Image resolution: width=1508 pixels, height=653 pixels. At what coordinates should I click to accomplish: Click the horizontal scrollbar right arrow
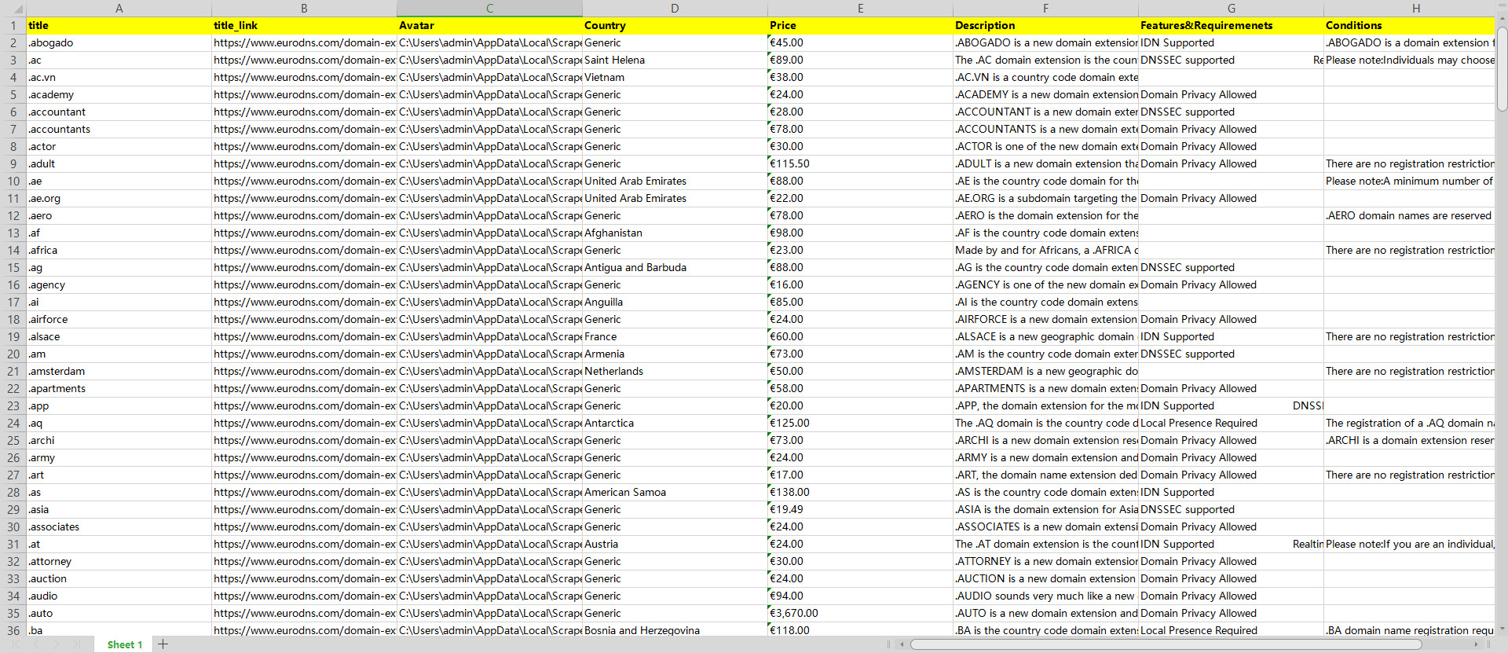[x=1476, y=644]
